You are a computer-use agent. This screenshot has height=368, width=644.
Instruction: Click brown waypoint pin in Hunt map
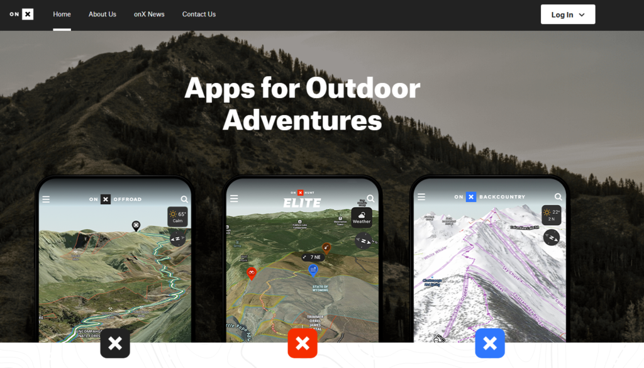326,248
